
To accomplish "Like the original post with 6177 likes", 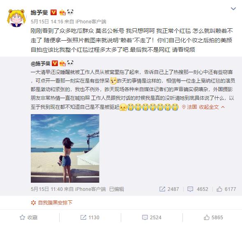I will (x=226, y=189).
